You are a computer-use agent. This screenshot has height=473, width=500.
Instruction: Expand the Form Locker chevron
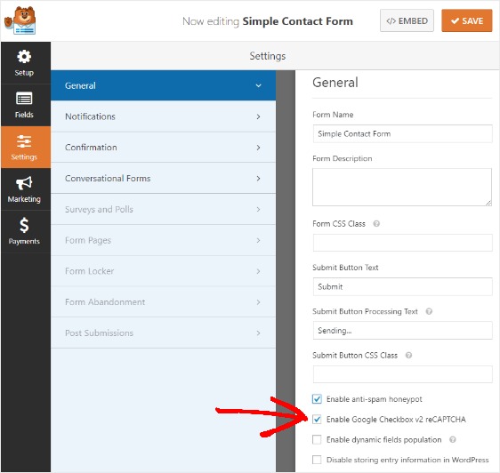click(258, 271)
